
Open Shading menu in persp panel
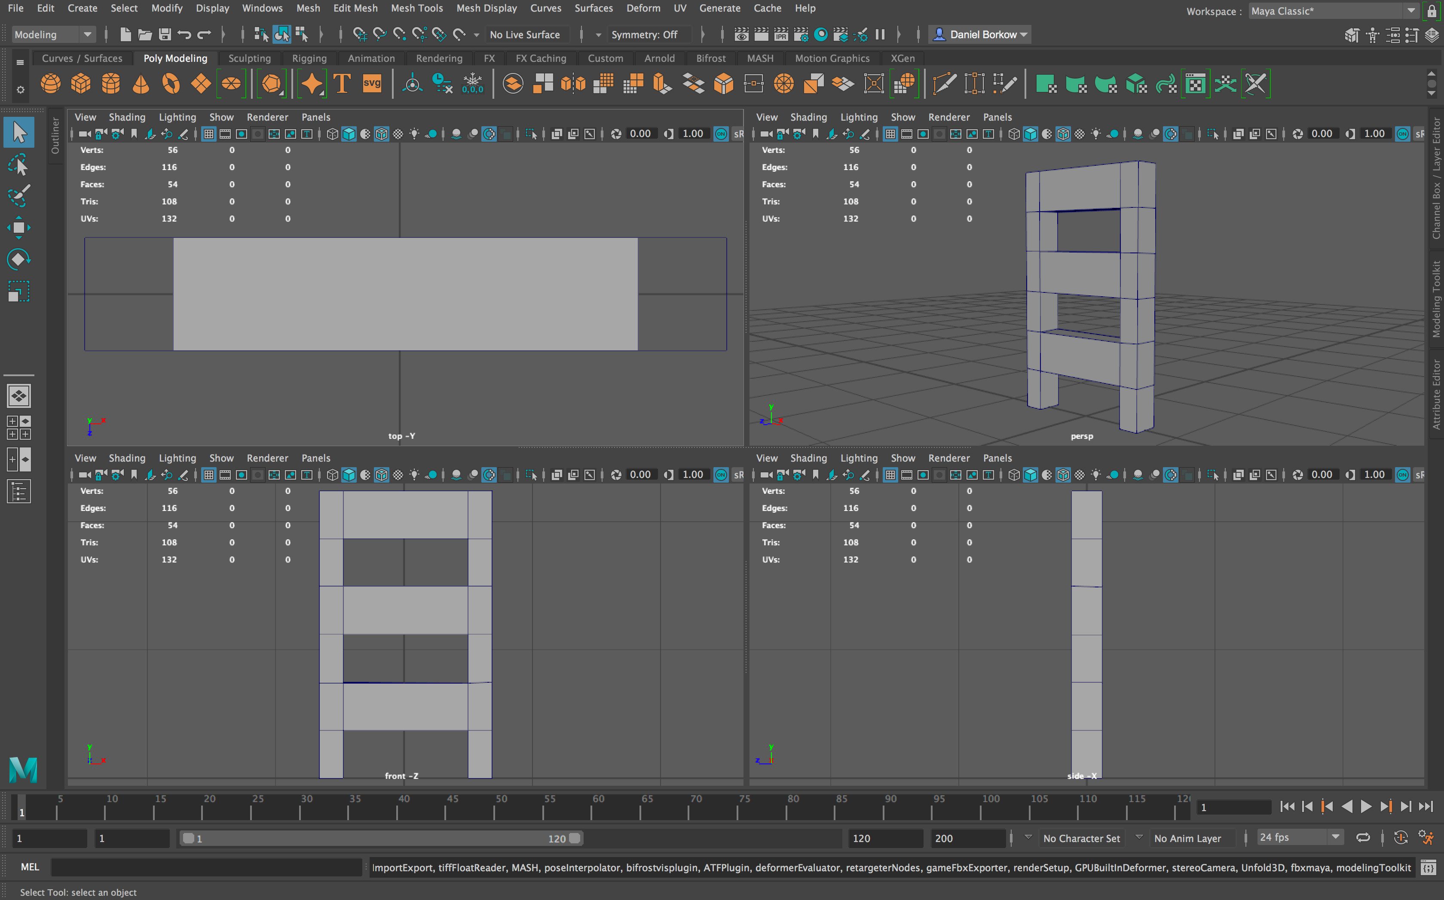point(808,117)
